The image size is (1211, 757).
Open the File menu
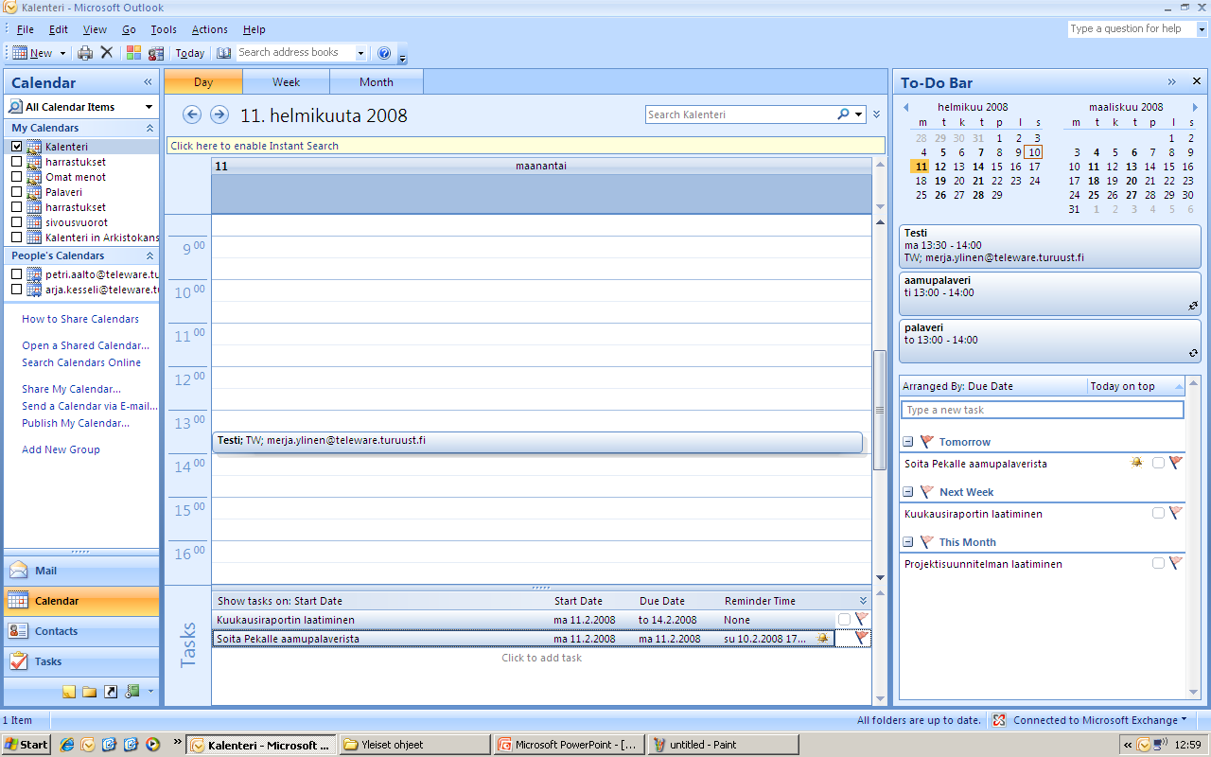26,29
